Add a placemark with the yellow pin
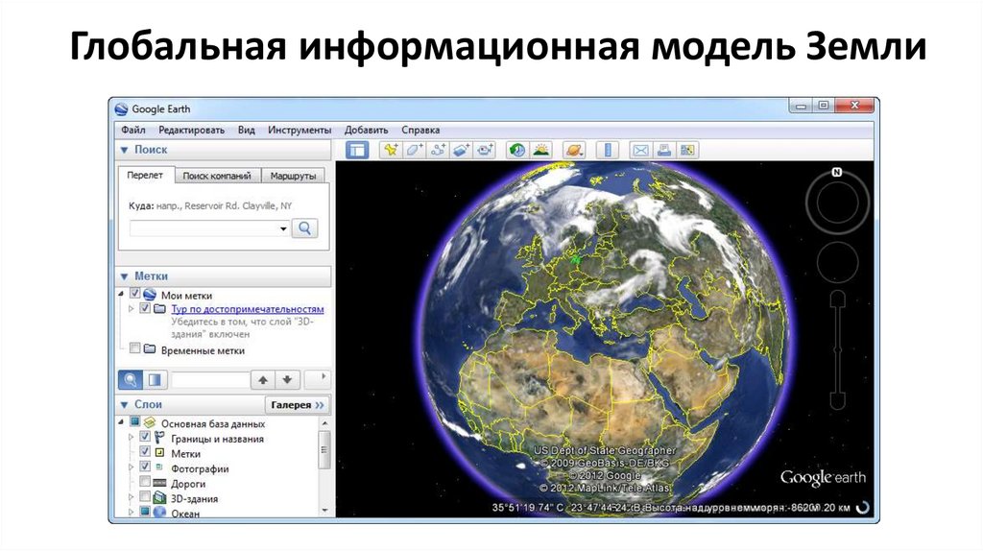 pyautogui.click(x=391, y=150)
